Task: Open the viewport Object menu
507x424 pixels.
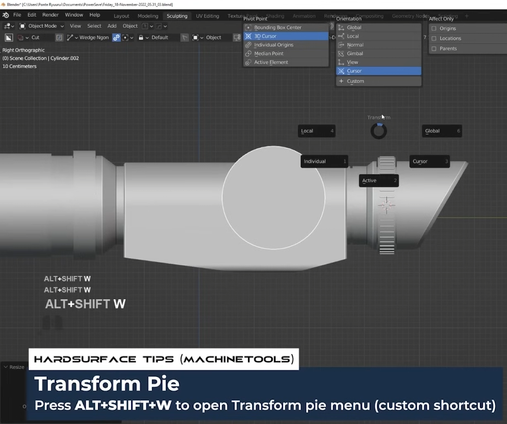Action: 130,26
